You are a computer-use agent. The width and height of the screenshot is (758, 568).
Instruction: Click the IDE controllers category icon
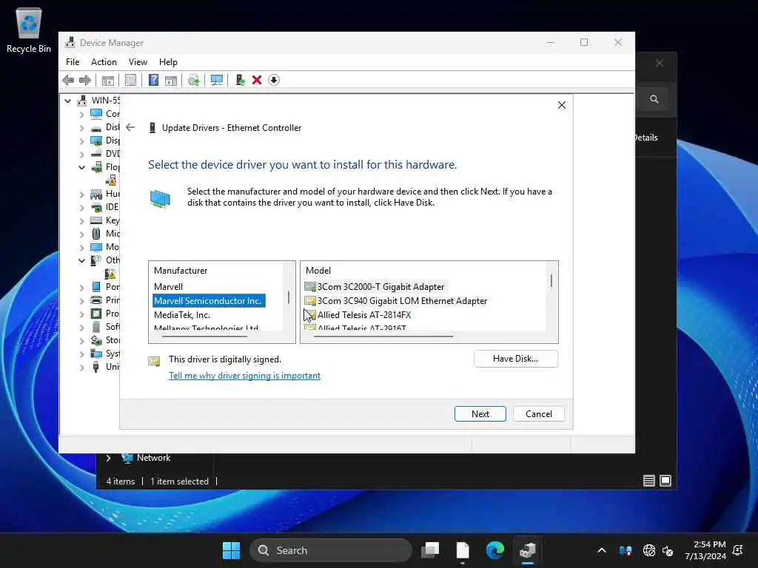[x=96, y=207]
